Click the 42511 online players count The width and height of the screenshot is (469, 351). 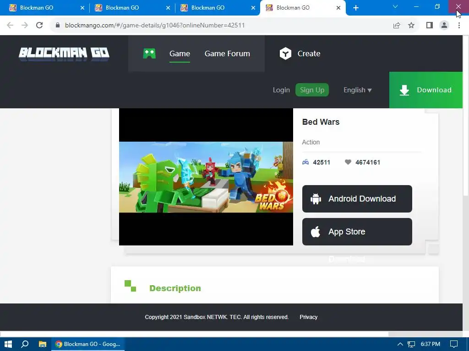tap(321, 162)
